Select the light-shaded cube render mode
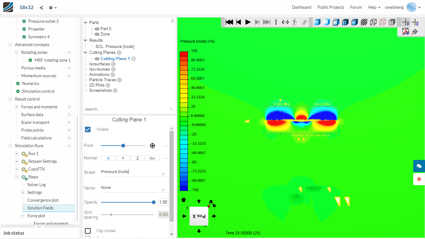The width and height of the screenshot is (425, 239). tap(326, 22)
